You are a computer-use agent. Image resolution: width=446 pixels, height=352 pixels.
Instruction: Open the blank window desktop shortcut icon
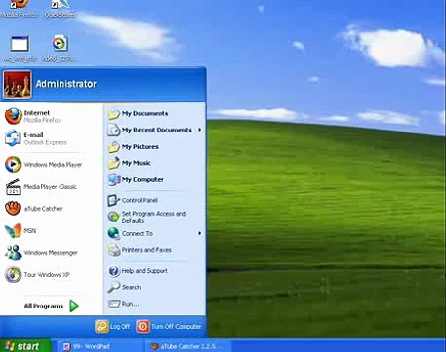point(20,44)
